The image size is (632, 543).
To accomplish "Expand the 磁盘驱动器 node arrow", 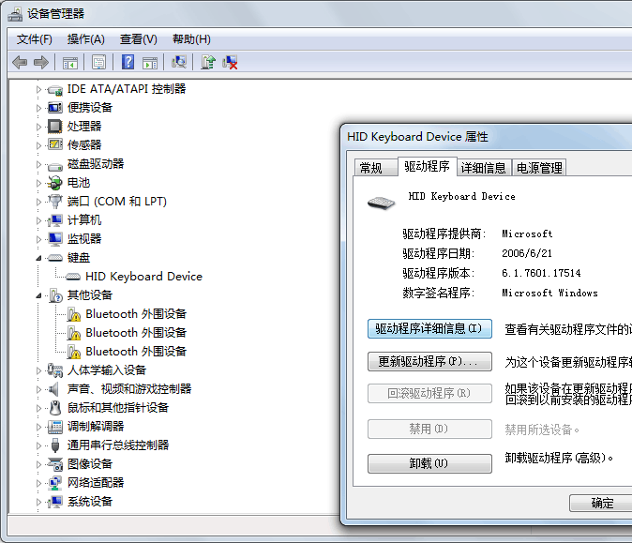I will pos(38,164).
